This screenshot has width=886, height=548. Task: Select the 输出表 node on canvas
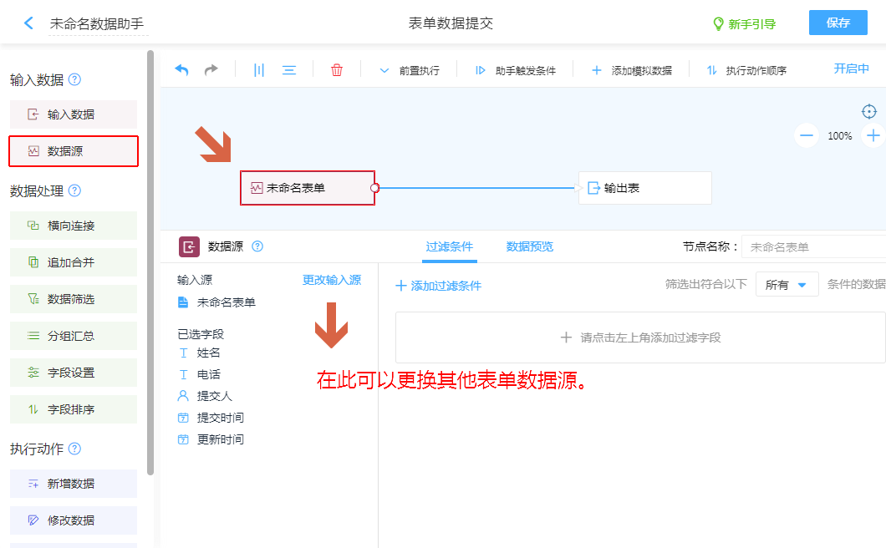point(644,188)
